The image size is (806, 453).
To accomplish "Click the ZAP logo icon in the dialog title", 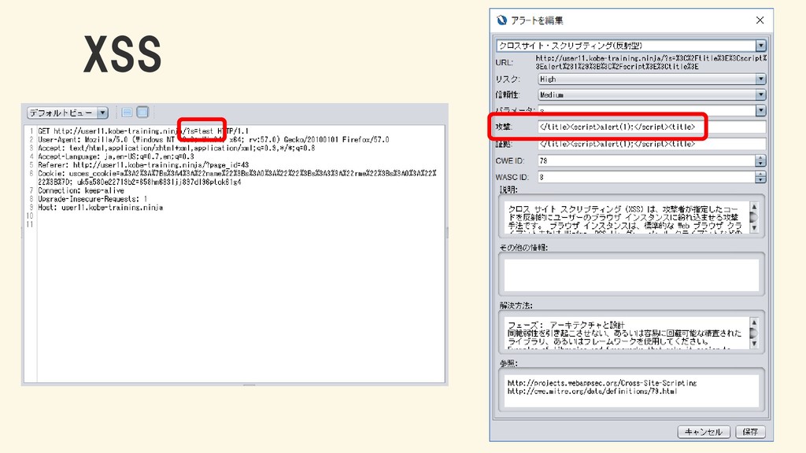I will tap(501, 20).
